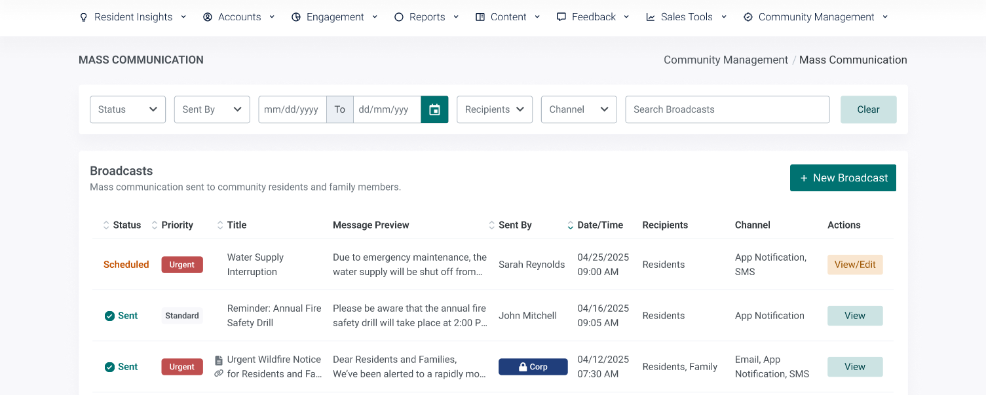Click Residents, Family recipients cell
This screenshot has height=395, width=986.
pos(680,367)
